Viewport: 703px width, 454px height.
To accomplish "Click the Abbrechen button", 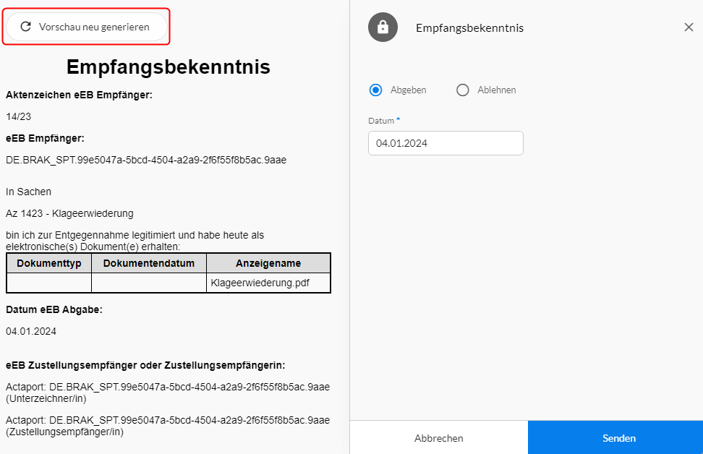I will click(x=439, y=438).
